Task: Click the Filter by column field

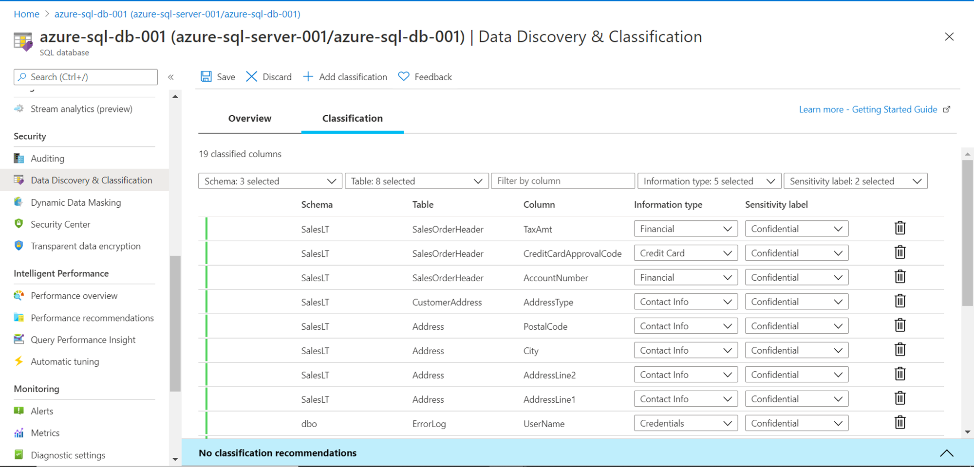Action: (563, 181)
